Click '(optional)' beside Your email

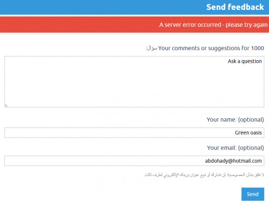click(x=251, y=147)
